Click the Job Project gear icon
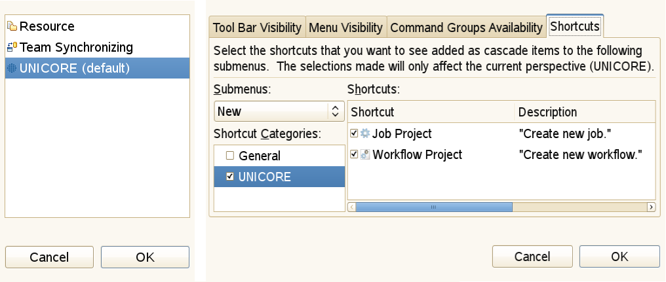The width and height of the screenshot is (666, 282). click(365, 133)
